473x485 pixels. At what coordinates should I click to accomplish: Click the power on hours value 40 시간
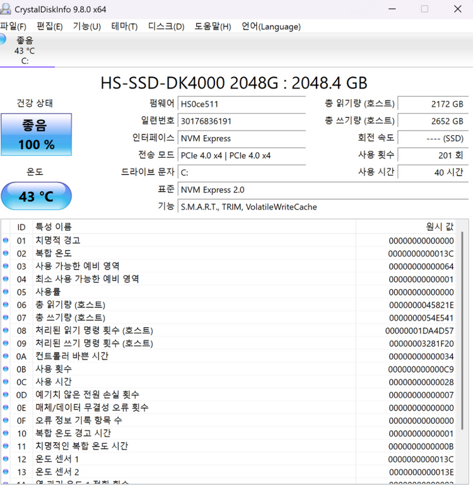(x=433, y=172)
